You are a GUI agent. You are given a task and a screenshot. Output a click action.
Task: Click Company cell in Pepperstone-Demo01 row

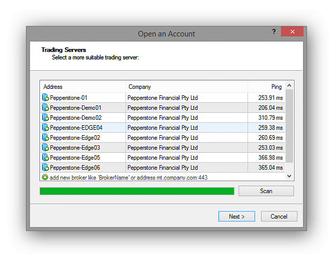tap(186, 107)
